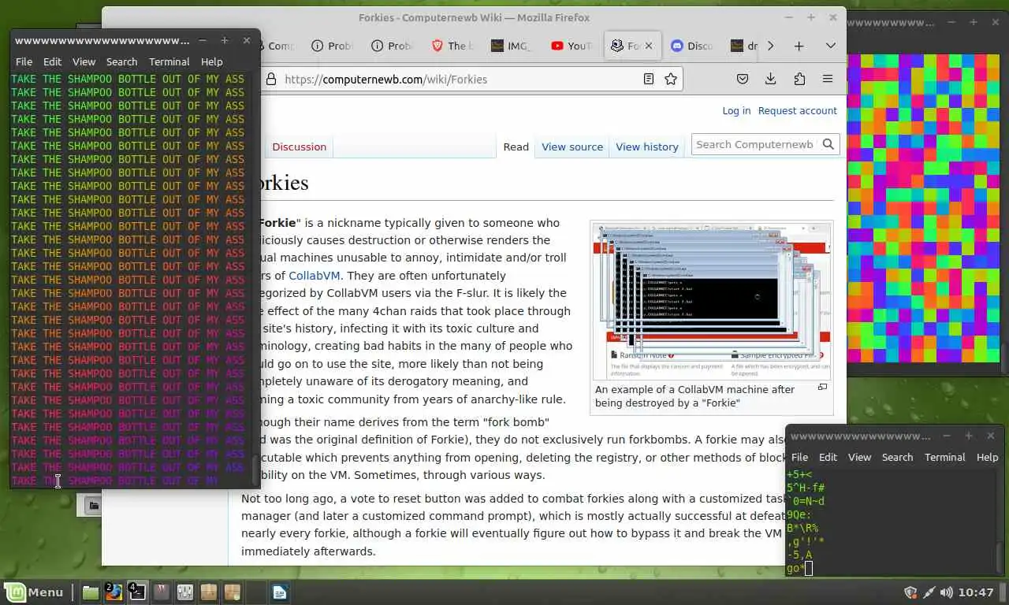
Task: Switch to the IMG_ browser tab
Action: click(x=511, y=46)
